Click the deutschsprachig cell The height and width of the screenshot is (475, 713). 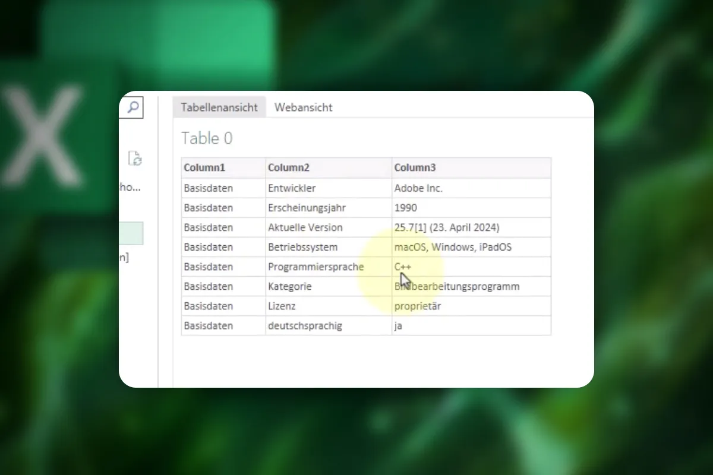click(x=329, y=325)
